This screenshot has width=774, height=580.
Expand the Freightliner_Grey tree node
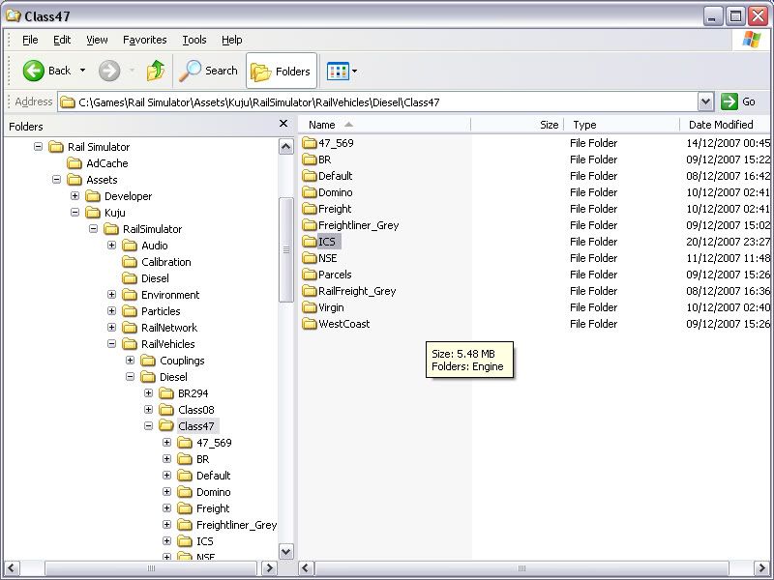(x=166, y=525)
